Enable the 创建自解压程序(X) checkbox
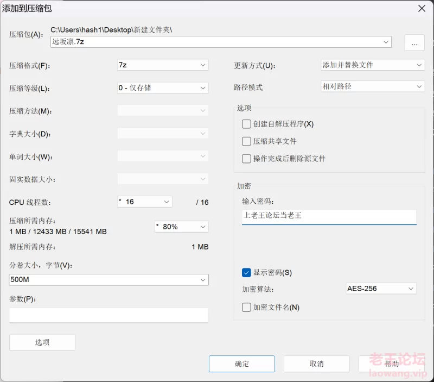434x382 pixels. pos(246,124)
